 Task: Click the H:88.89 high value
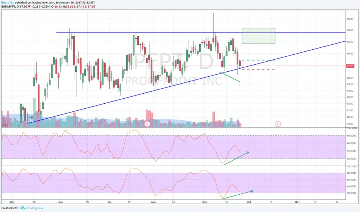pos(68,7)
